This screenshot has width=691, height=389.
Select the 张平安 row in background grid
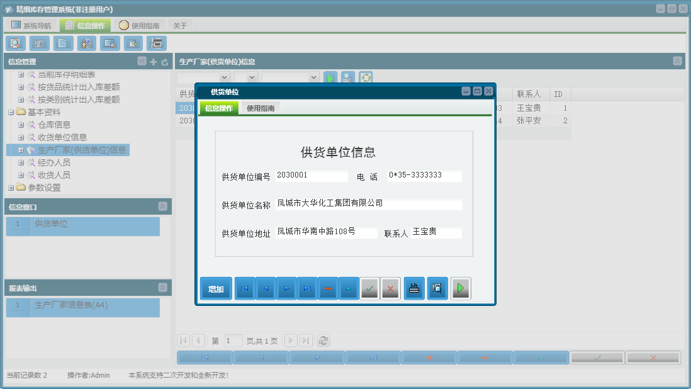pyautogui.click(x=373, y=121)
